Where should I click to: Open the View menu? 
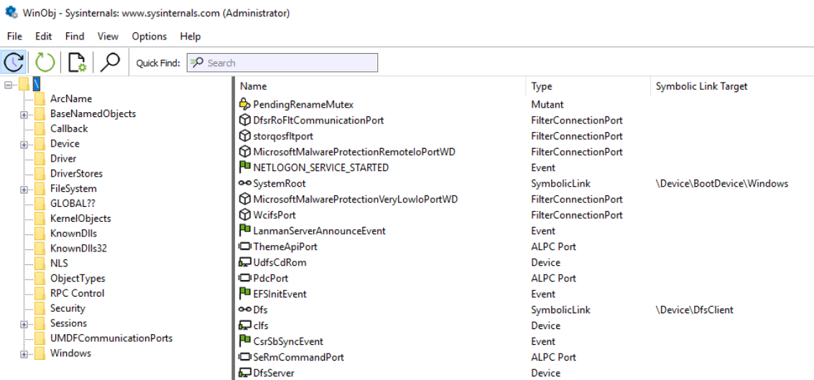click(108, 37)
